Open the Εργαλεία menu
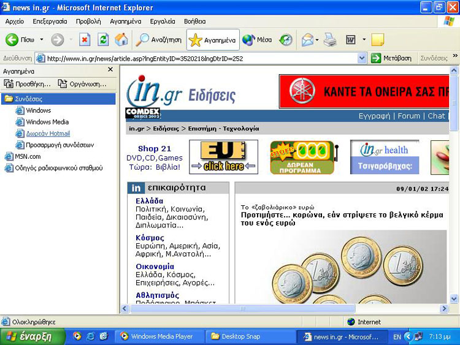Viewport: 460px width, 345px height. (163, 21)
